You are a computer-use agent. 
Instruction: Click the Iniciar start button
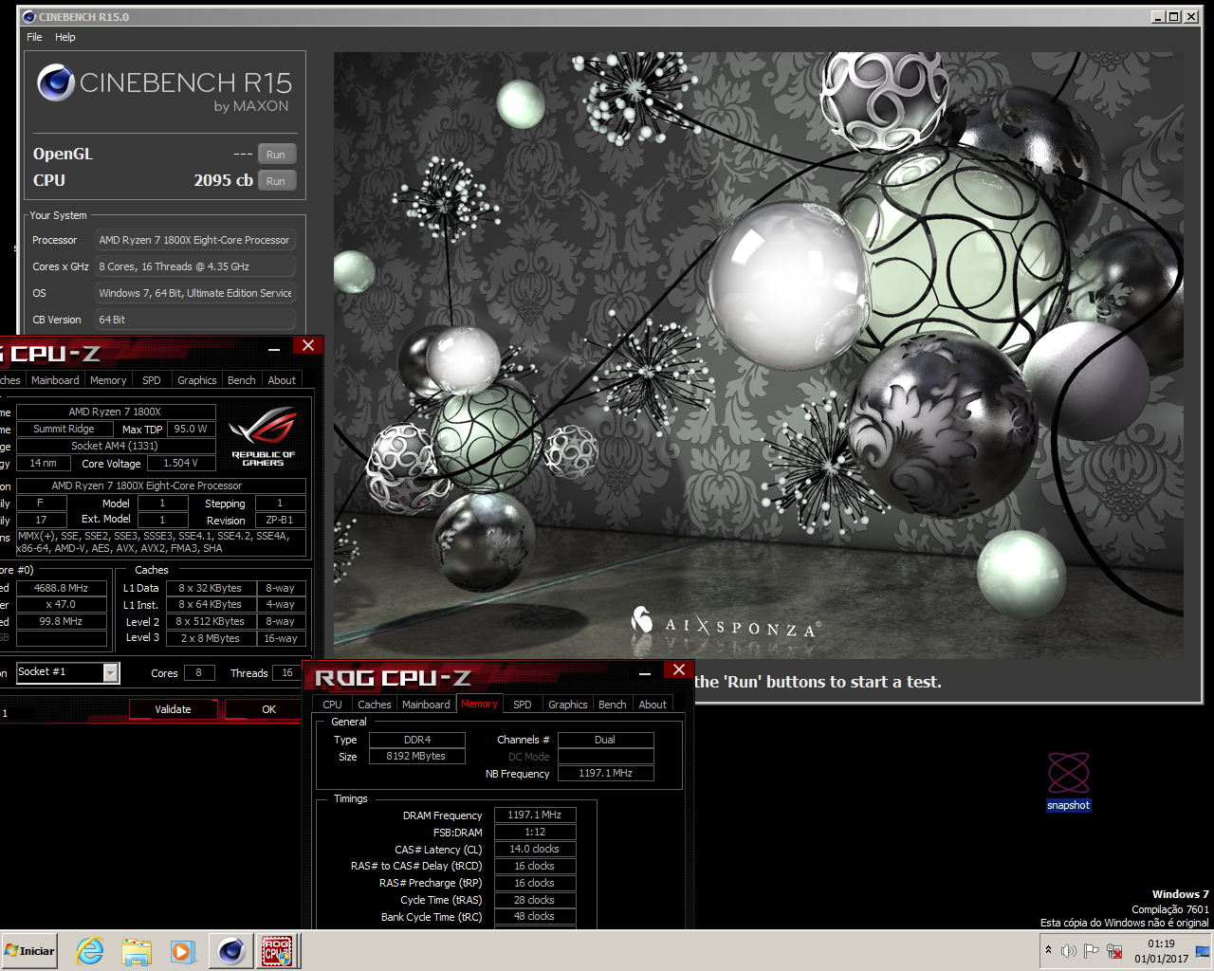click(x=29, y=950)
